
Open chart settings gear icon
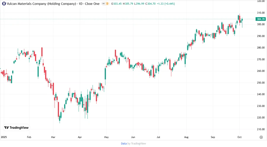coord(261,137)
